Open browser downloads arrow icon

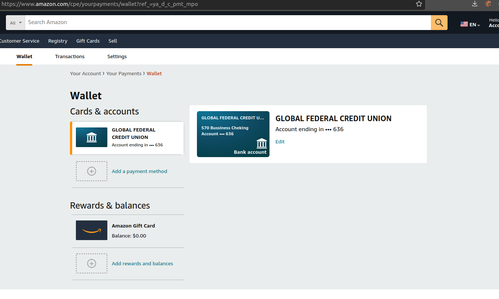(x=475, y=4)
